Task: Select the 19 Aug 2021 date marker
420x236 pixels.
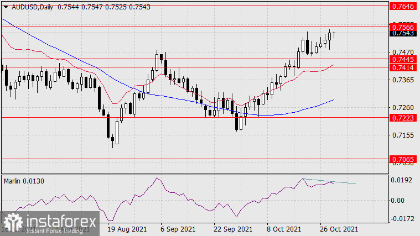Action: point(126,229)
